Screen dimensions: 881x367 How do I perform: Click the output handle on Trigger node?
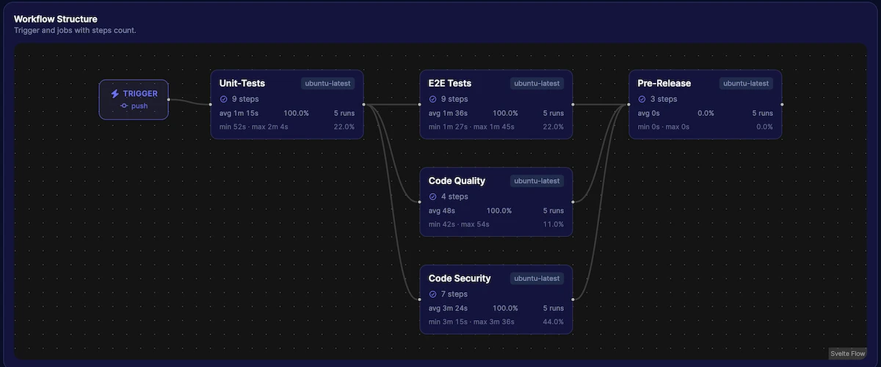[x=169, y=99]
